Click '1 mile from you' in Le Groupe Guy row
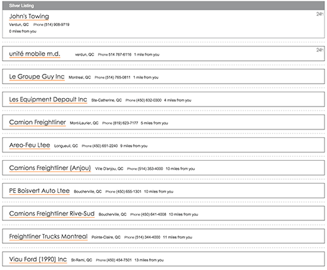 (146, 77)
